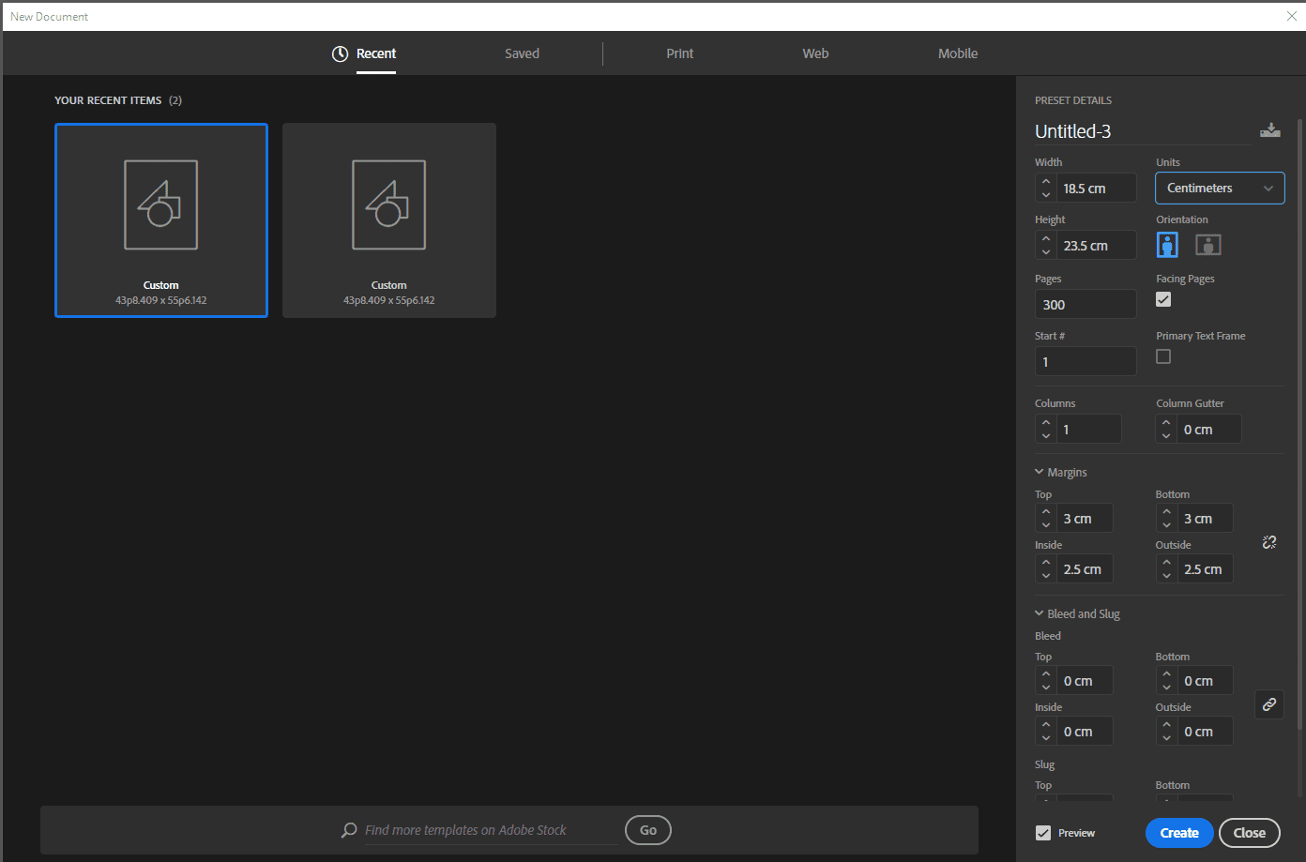This screenshot has height=862, width=1306.
Task: Open the Print presets tab
Action: pos(680,53)
